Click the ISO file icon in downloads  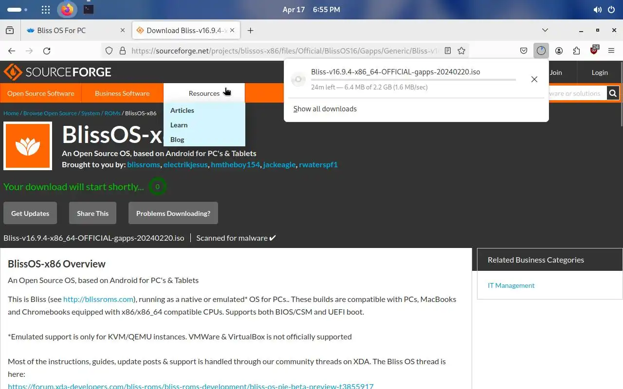tap(298, 80)
